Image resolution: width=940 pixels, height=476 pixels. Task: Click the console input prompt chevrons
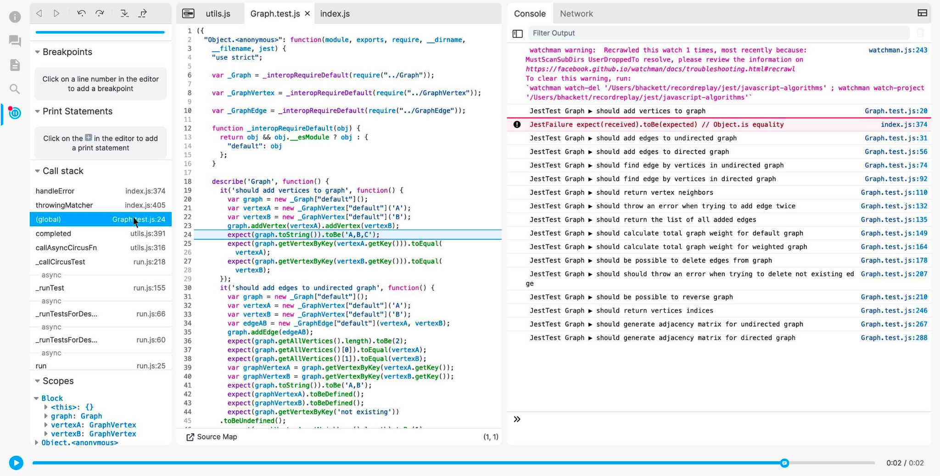517,419
